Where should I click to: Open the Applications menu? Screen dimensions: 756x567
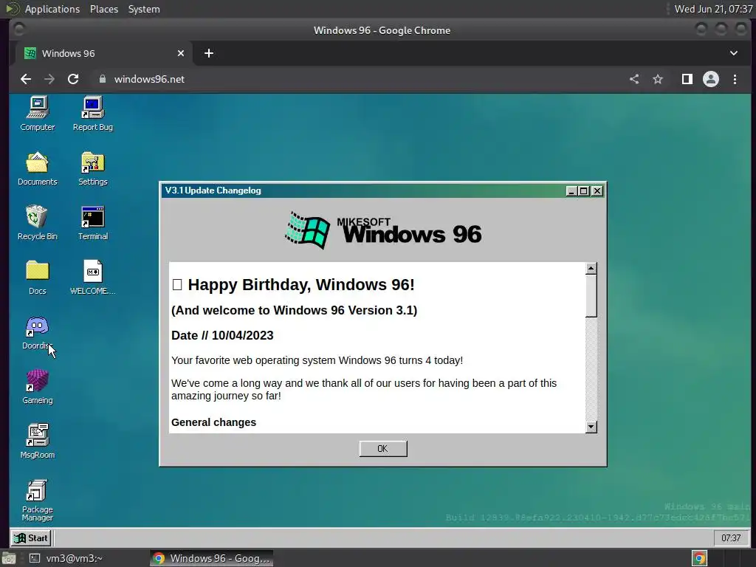point(52,9)
